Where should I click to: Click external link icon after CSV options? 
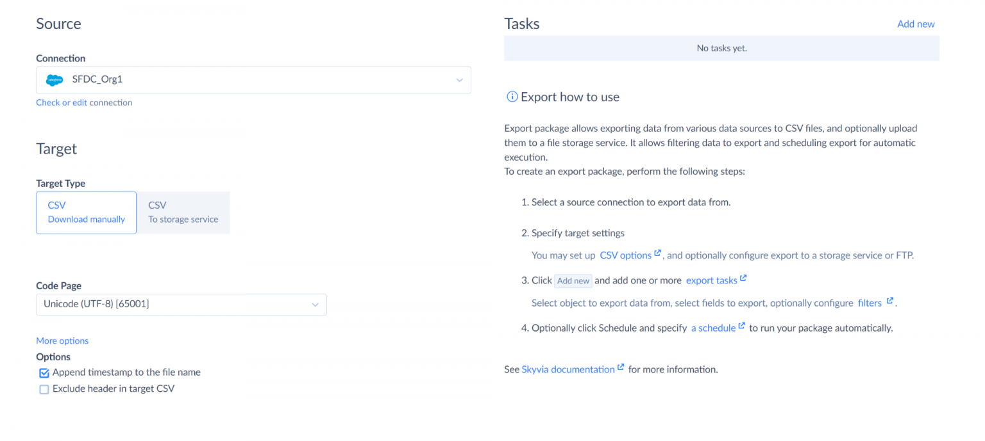(x=657, y=253)
